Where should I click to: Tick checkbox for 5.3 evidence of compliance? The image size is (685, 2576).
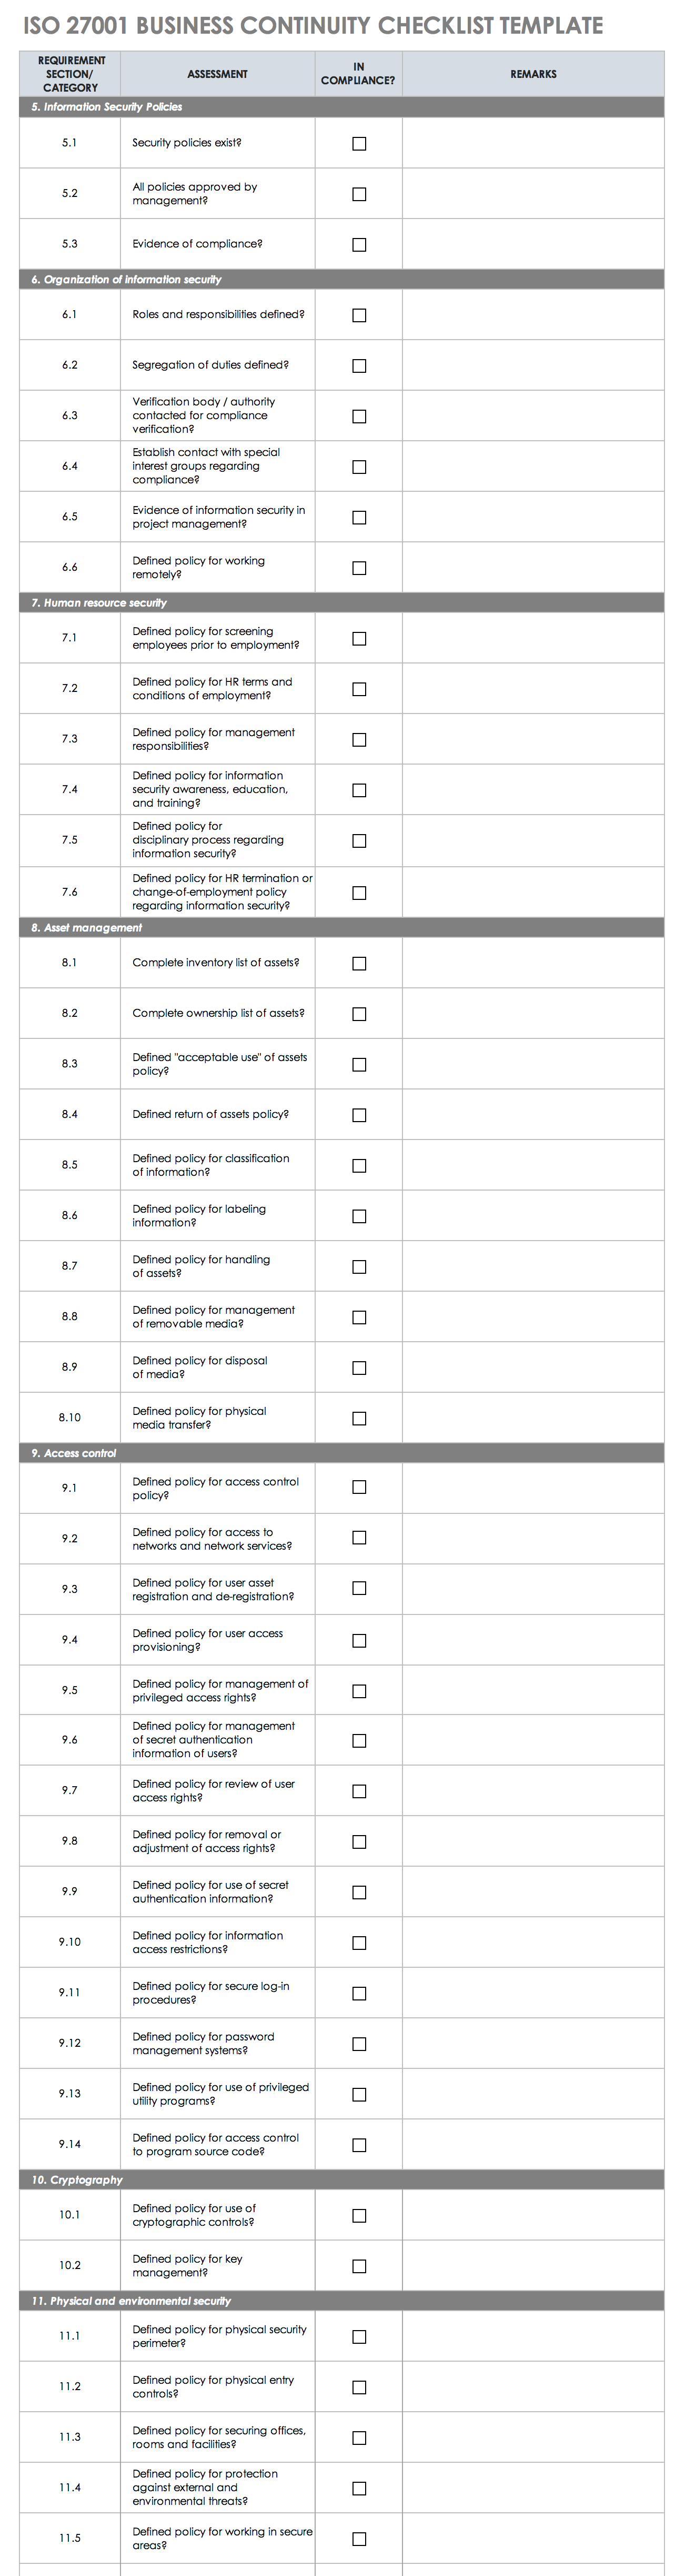358,245
